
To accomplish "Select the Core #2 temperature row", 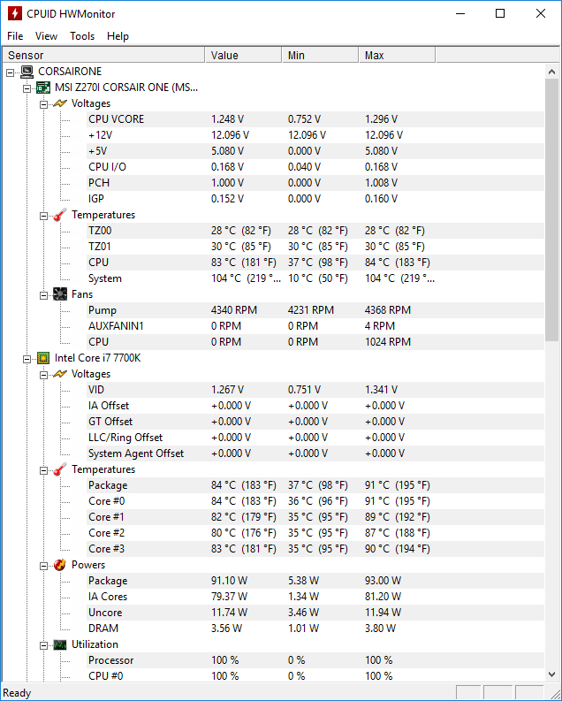I will pyautogui.click(x=315, y=533).
